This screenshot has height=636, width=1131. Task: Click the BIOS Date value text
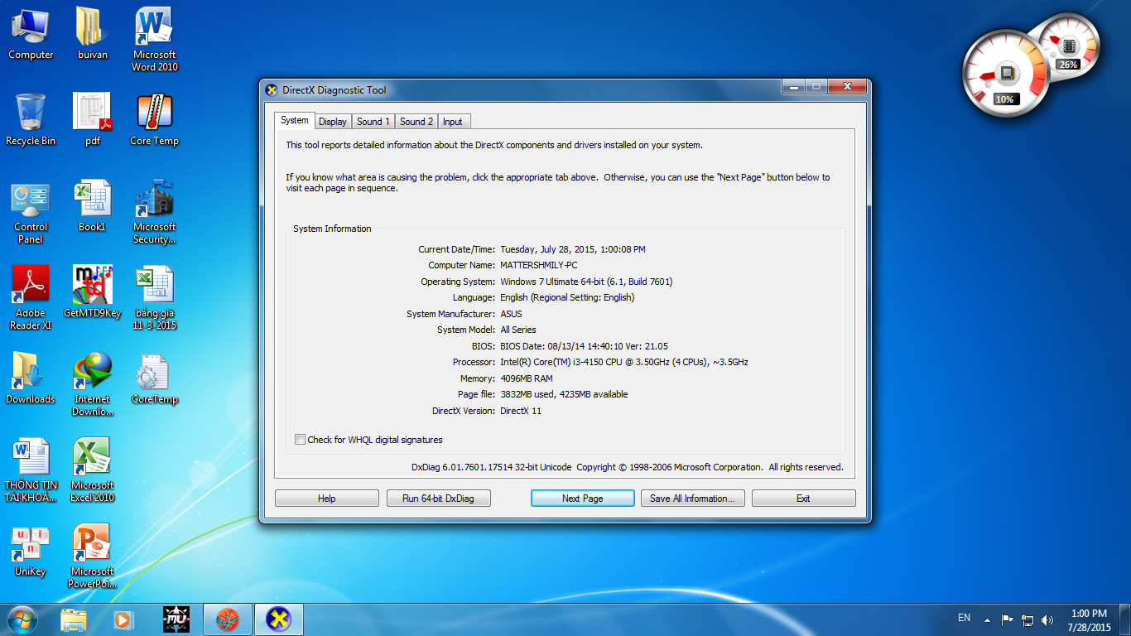pyautogui.click(x=584, y=346)
